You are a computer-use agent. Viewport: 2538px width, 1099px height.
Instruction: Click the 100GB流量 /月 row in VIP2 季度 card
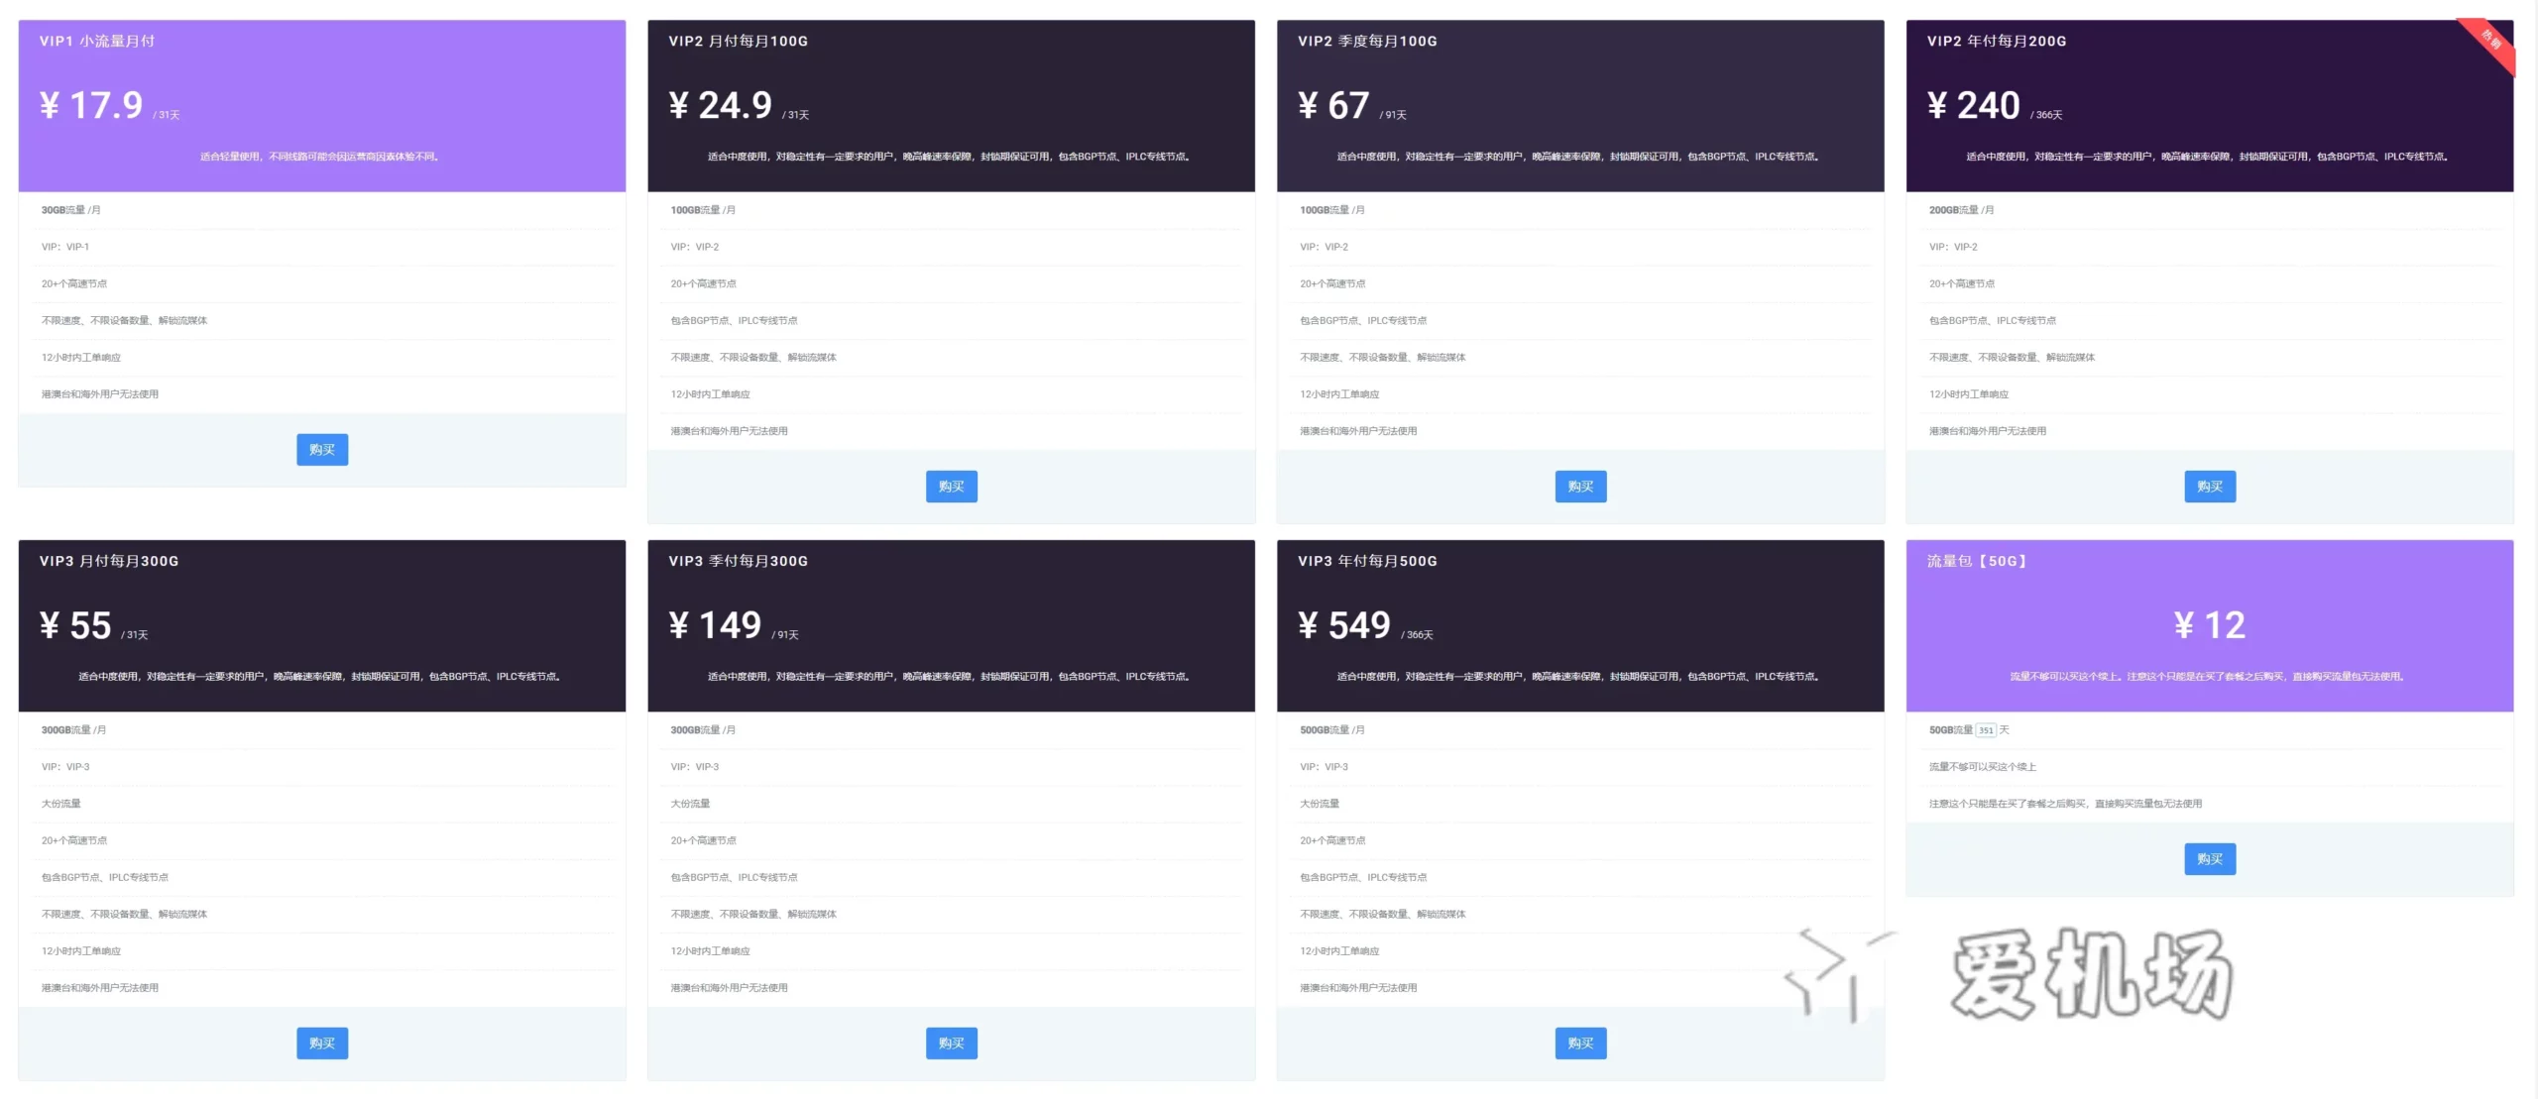(1580, 210)
